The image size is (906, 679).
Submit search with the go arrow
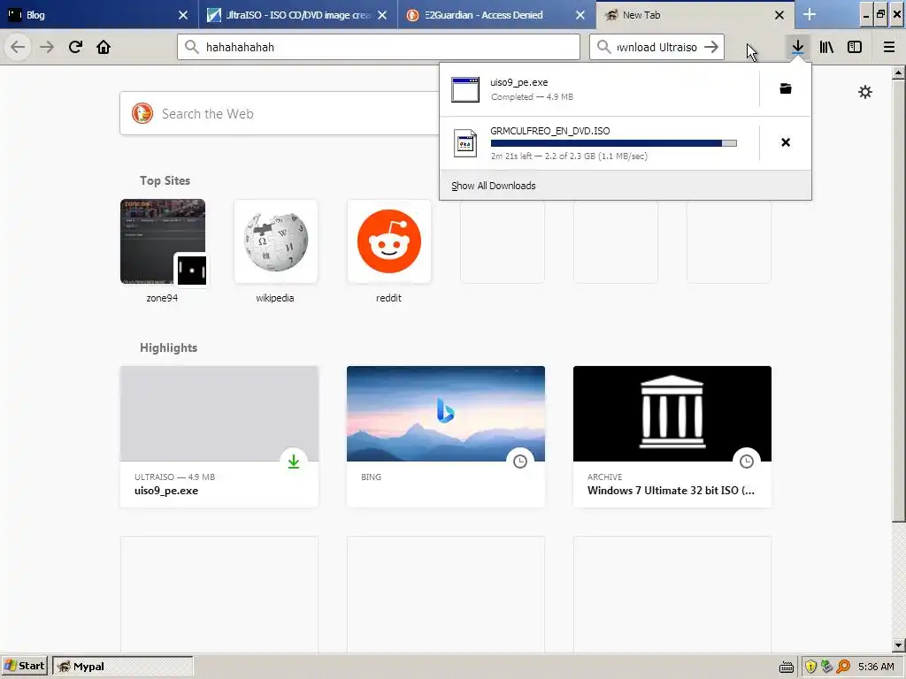click(x=711, y=47)
